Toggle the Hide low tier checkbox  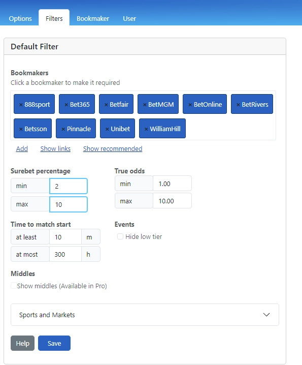pos(120,236)
